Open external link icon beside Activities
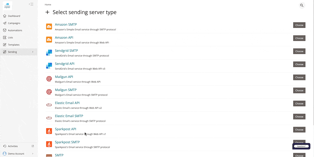 [33, 146]
